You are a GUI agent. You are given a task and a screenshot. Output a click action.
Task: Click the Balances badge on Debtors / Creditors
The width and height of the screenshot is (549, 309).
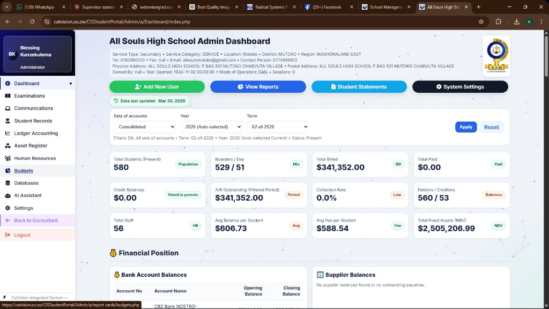tap(494, 195)
